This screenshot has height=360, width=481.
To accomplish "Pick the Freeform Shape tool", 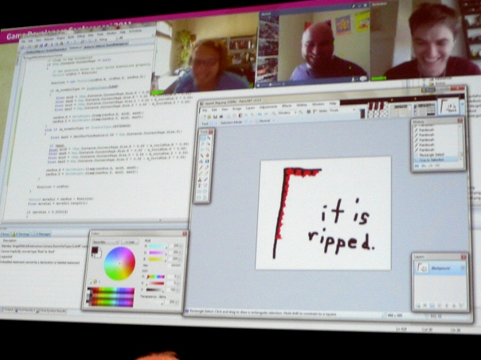I will point(205,198).
